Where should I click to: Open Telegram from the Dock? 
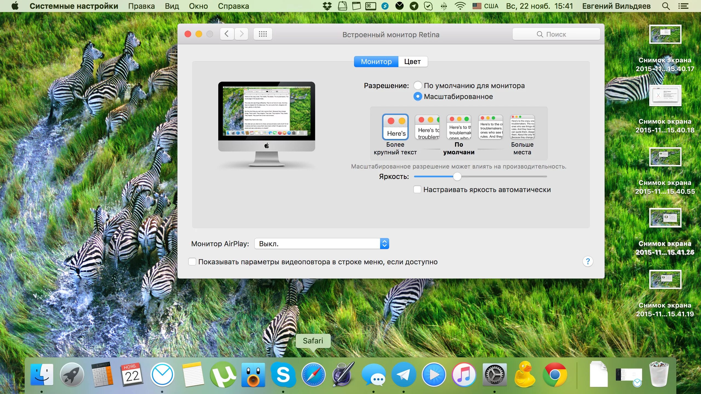404,375
